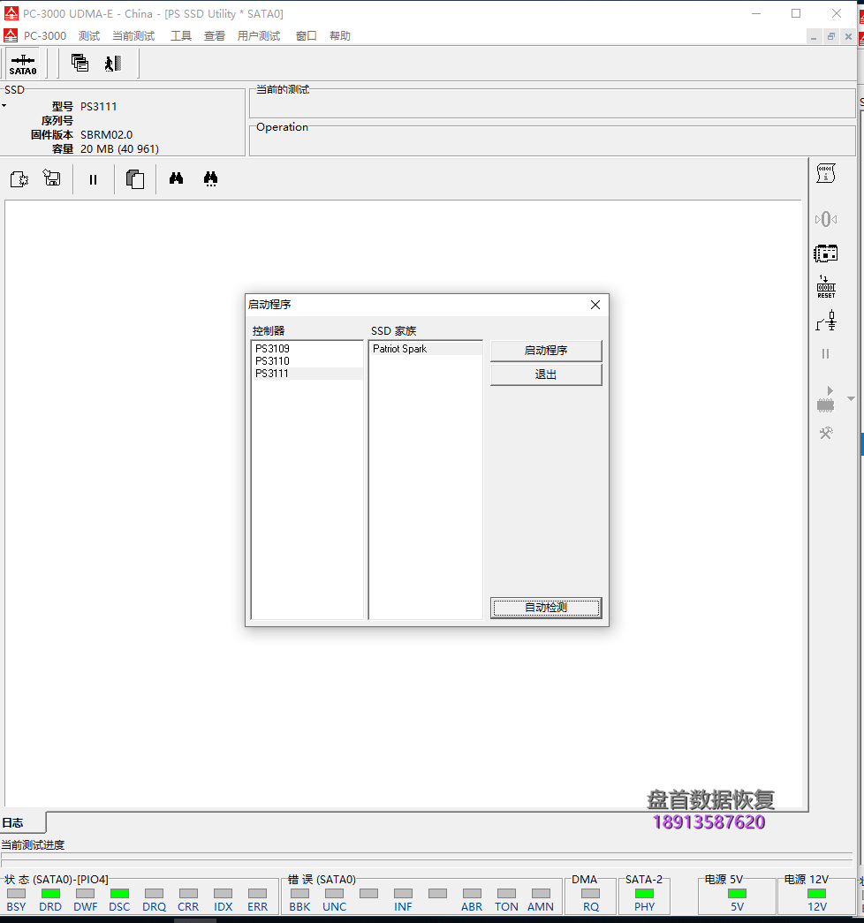Viewport: 864px width, 923px height.
Task: Click the RESET icon in sidebar
Action: pyautogui.click(x=826, y=287)
